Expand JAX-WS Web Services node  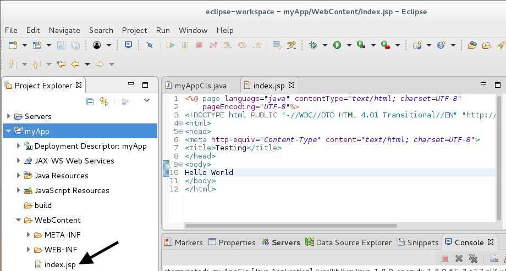click(19, 161)
